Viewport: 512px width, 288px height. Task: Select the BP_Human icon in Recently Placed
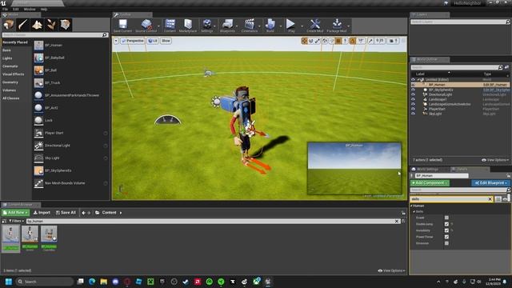tap(38, 45)
